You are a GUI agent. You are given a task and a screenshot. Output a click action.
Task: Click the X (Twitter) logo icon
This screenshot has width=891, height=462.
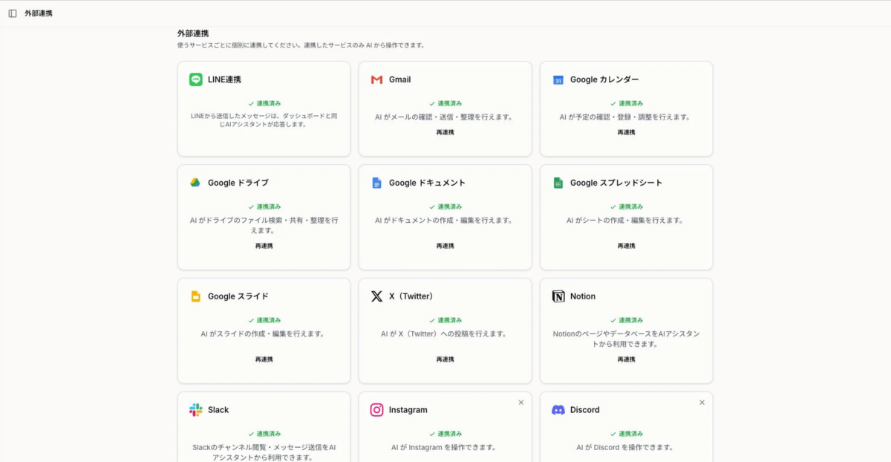tap(376, 296)
